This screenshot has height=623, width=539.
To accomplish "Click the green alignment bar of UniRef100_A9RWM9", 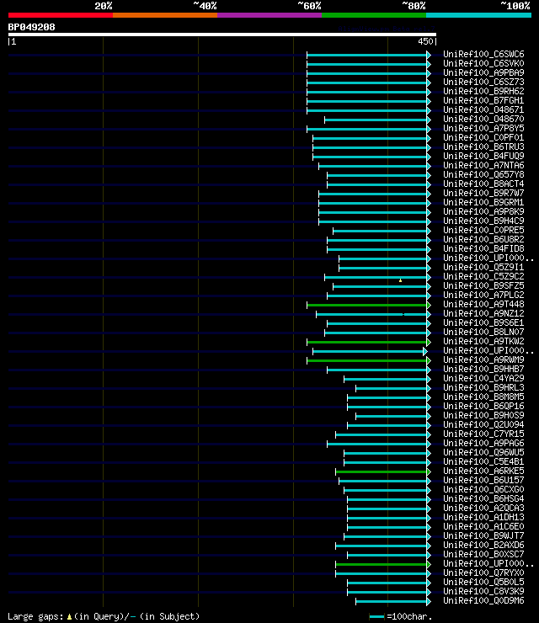I will click(x=367, y=361).
